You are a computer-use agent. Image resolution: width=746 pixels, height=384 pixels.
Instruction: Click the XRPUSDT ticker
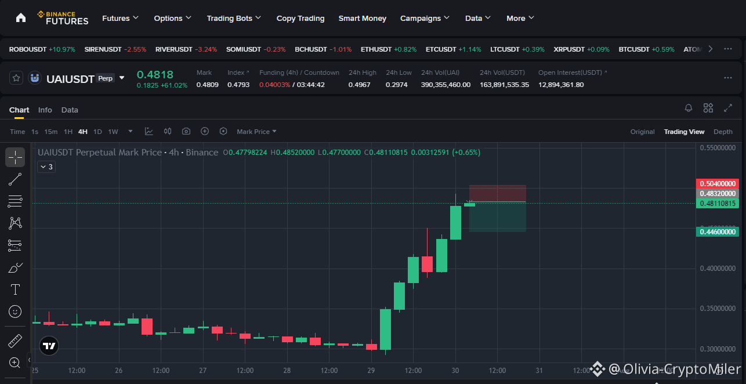coord(582,49)
